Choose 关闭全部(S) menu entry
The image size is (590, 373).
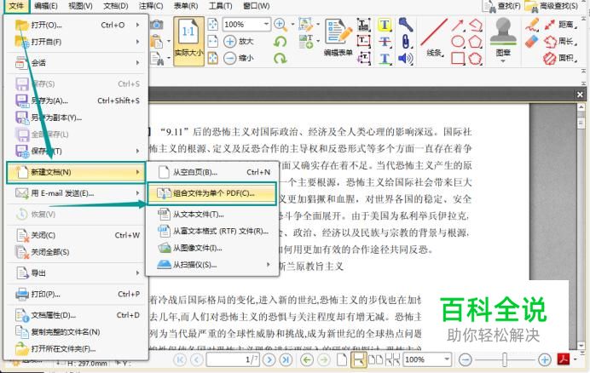[x=75, y=251]
